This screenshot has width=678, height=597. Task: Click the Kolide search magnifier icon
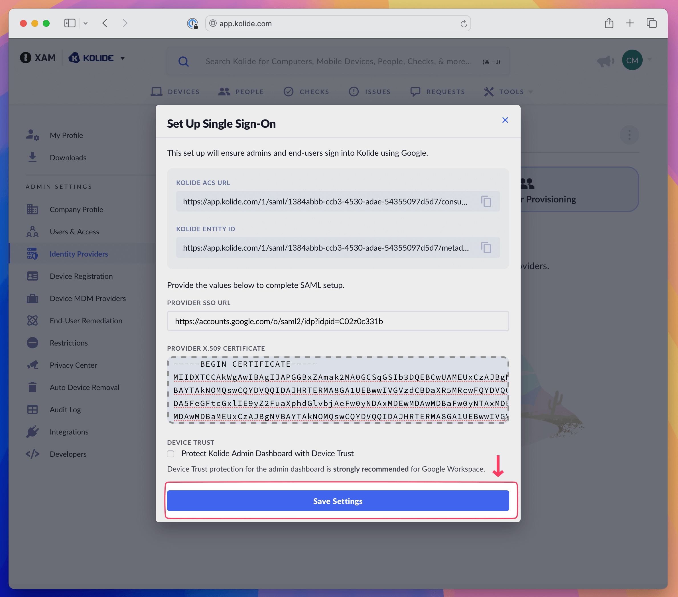pos(183,61)
